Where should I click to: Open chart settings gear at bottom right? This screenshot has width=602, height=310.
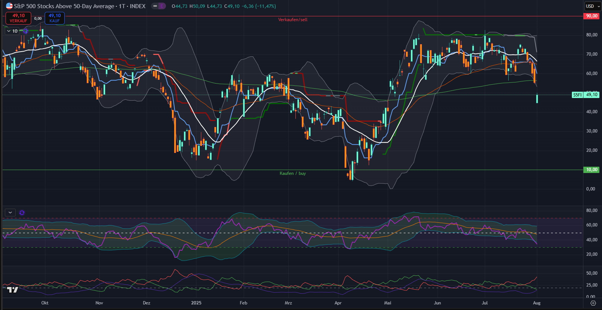[593, 303]
